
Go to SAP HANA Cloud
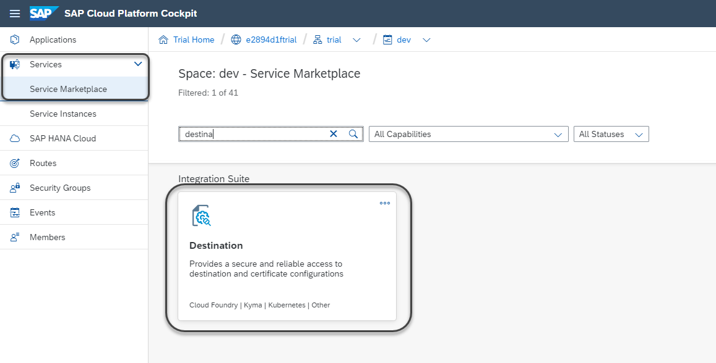(74, 138)
